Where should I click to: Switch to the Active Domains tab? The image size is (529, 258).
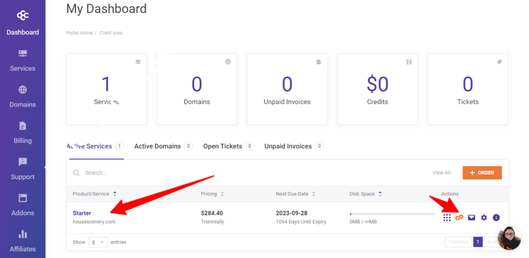[x=158, y=146]
